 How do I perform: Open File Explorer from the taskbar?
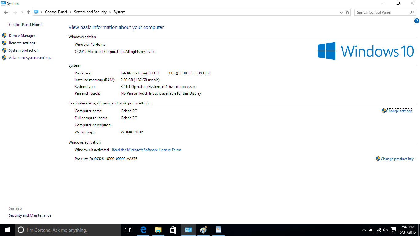(x=158, y=230)
